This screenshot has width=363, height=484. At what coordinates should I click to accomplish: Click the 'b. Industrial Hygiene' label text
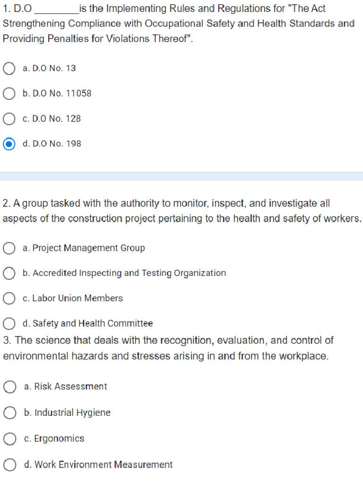pos(67,413)
